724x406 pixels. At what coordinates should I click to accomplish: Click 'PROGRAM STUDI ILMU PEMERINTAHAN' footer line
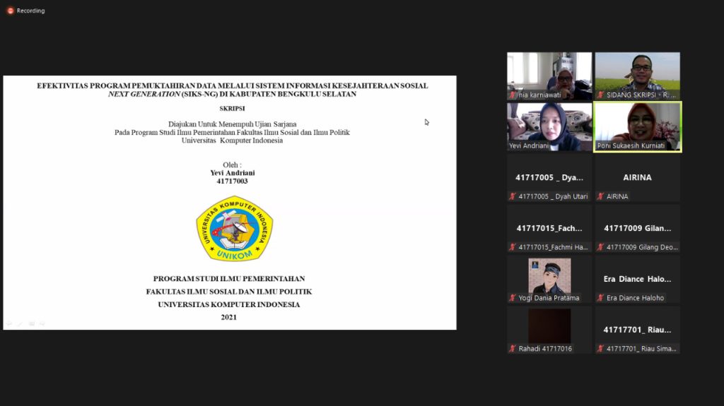tap(229, 279)
